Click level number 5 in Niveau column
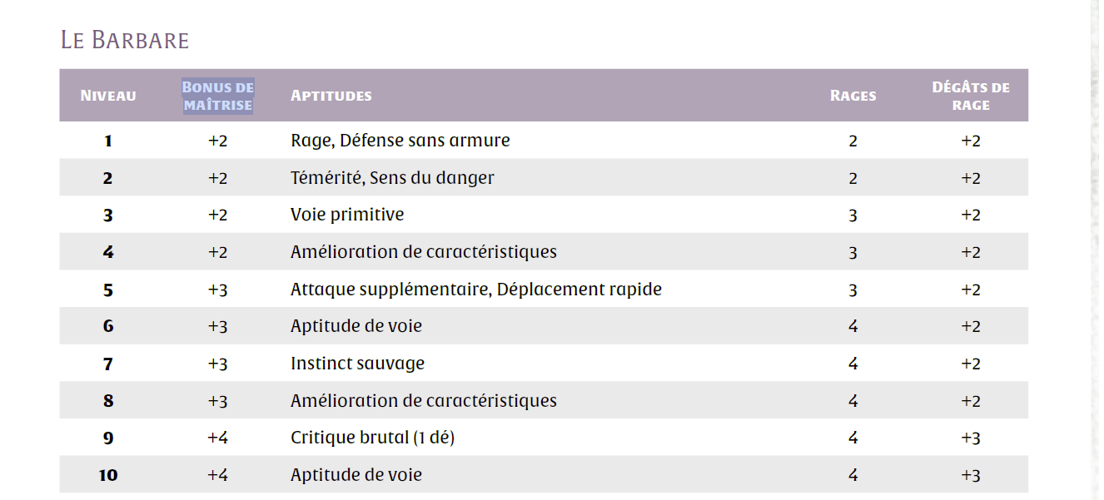The width and height of the screenshot is (1104, 500). click(108, 290)
